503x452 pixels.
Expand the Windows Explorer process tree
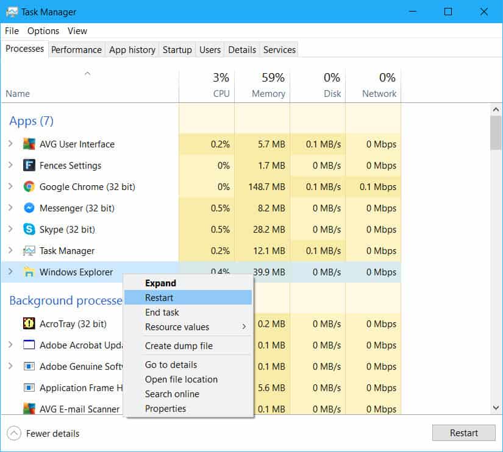(12, 272)
